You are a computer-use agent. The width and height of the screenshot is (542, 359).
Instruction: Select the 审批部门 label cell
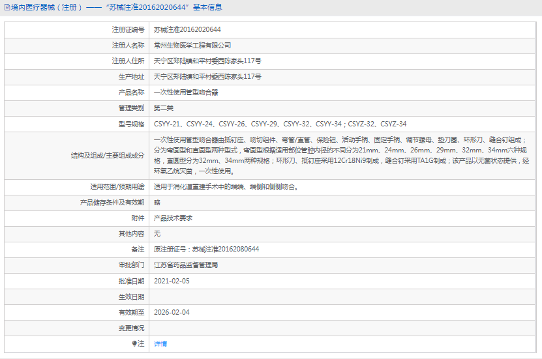click(x=77, y=265)
